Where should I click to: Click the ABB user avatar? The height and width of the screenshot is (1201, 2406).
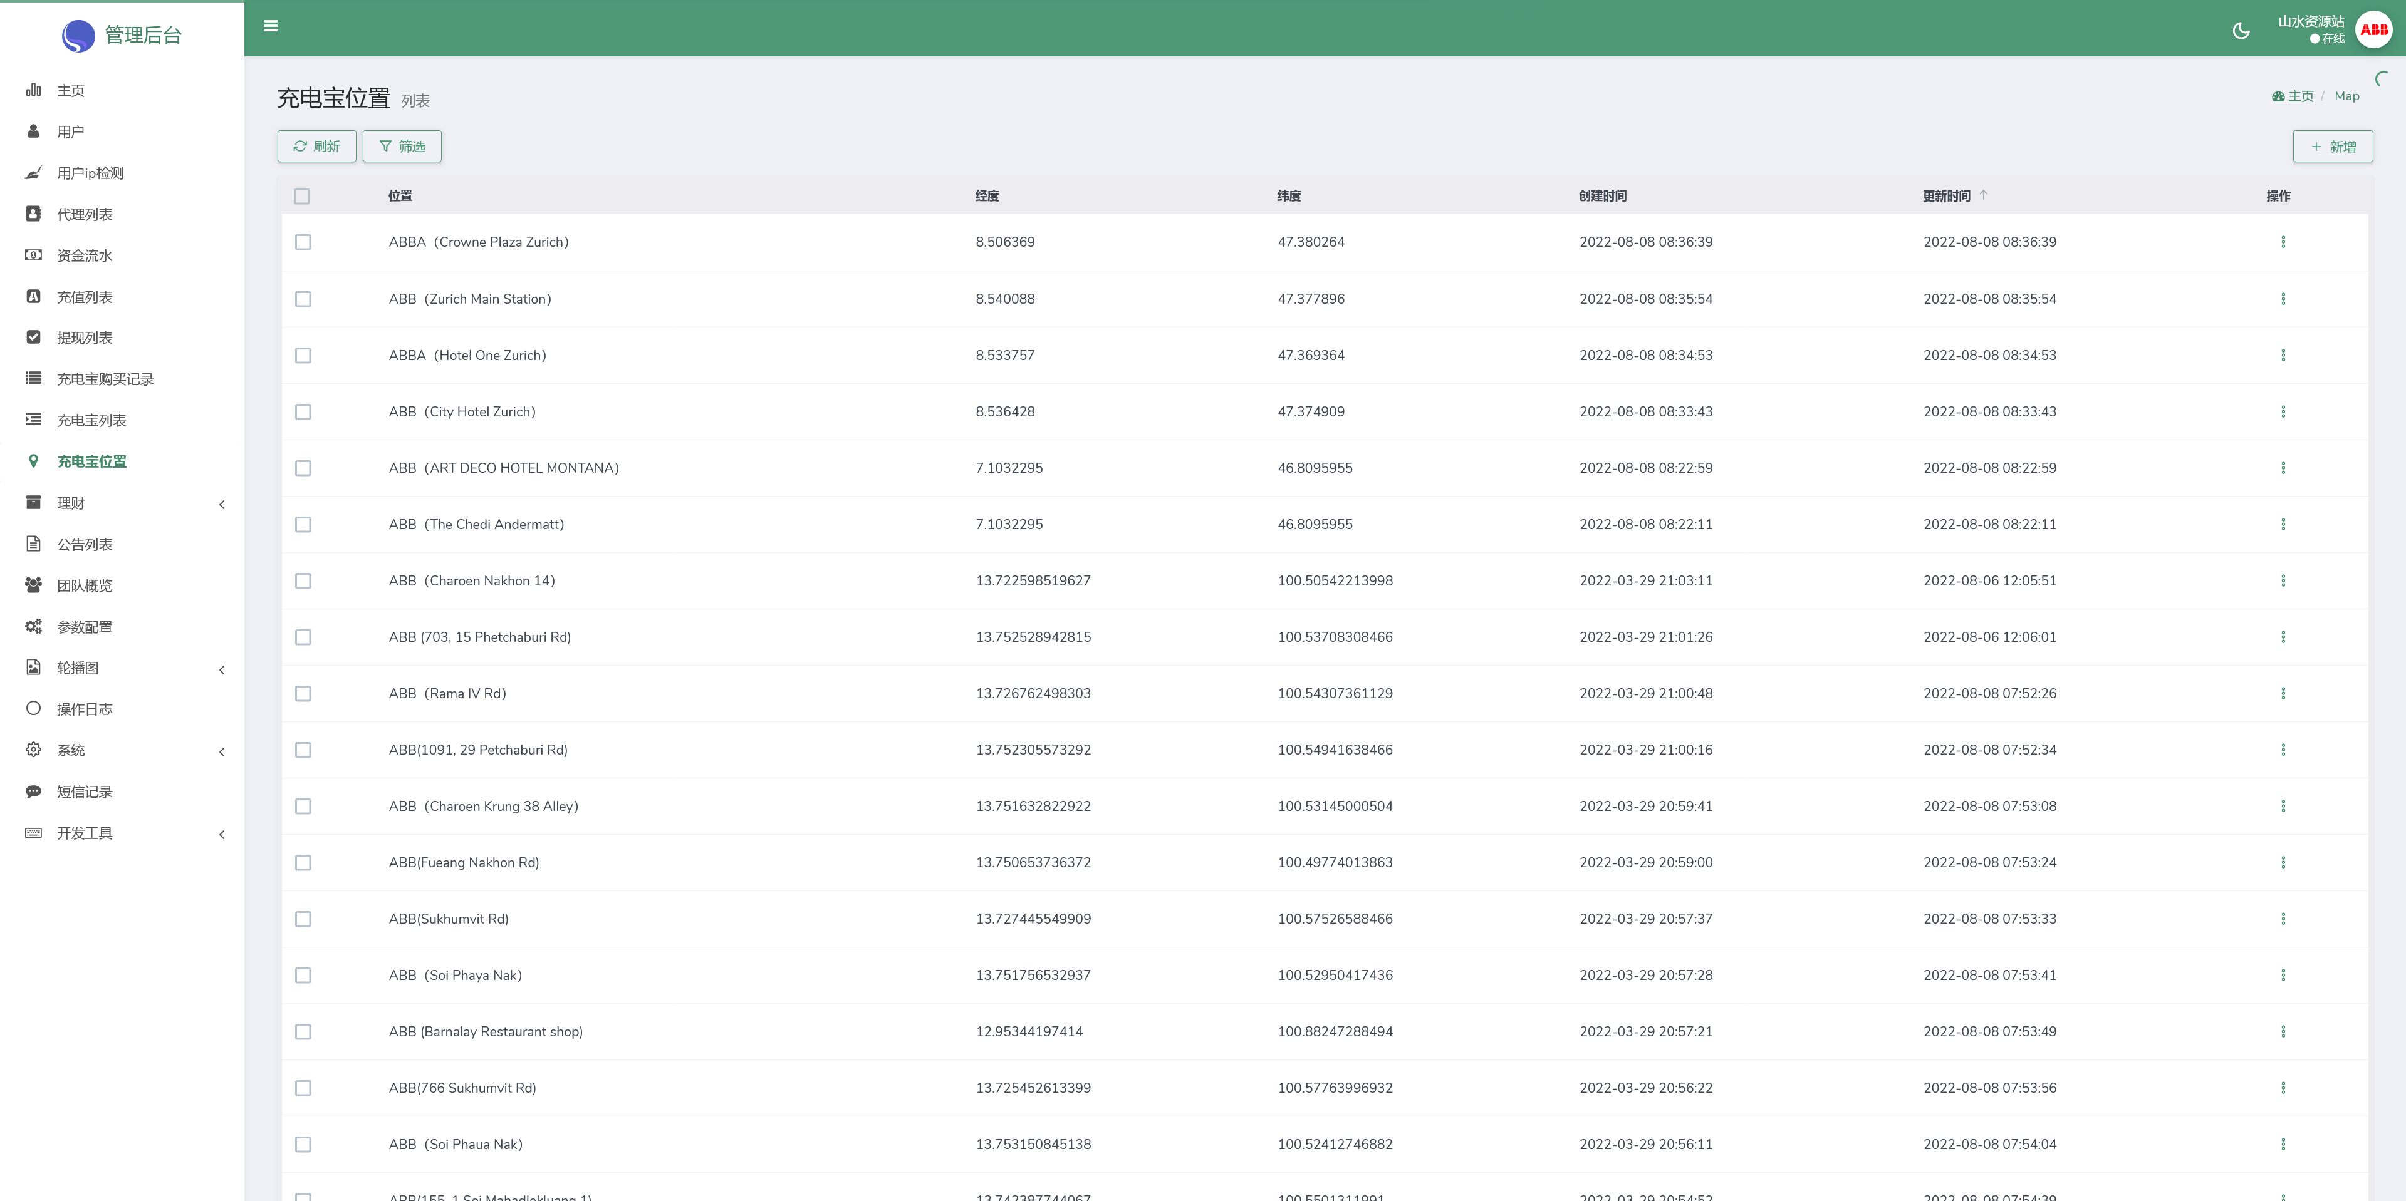[2373, 30]
